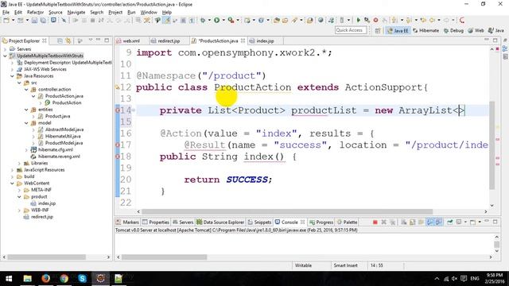Click the Save icon in the toolbar
Screen dimensions: 509x286
point(34,20)
